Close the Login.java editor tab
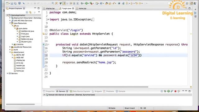The image size is (199, 112). (x=73, y=8)
